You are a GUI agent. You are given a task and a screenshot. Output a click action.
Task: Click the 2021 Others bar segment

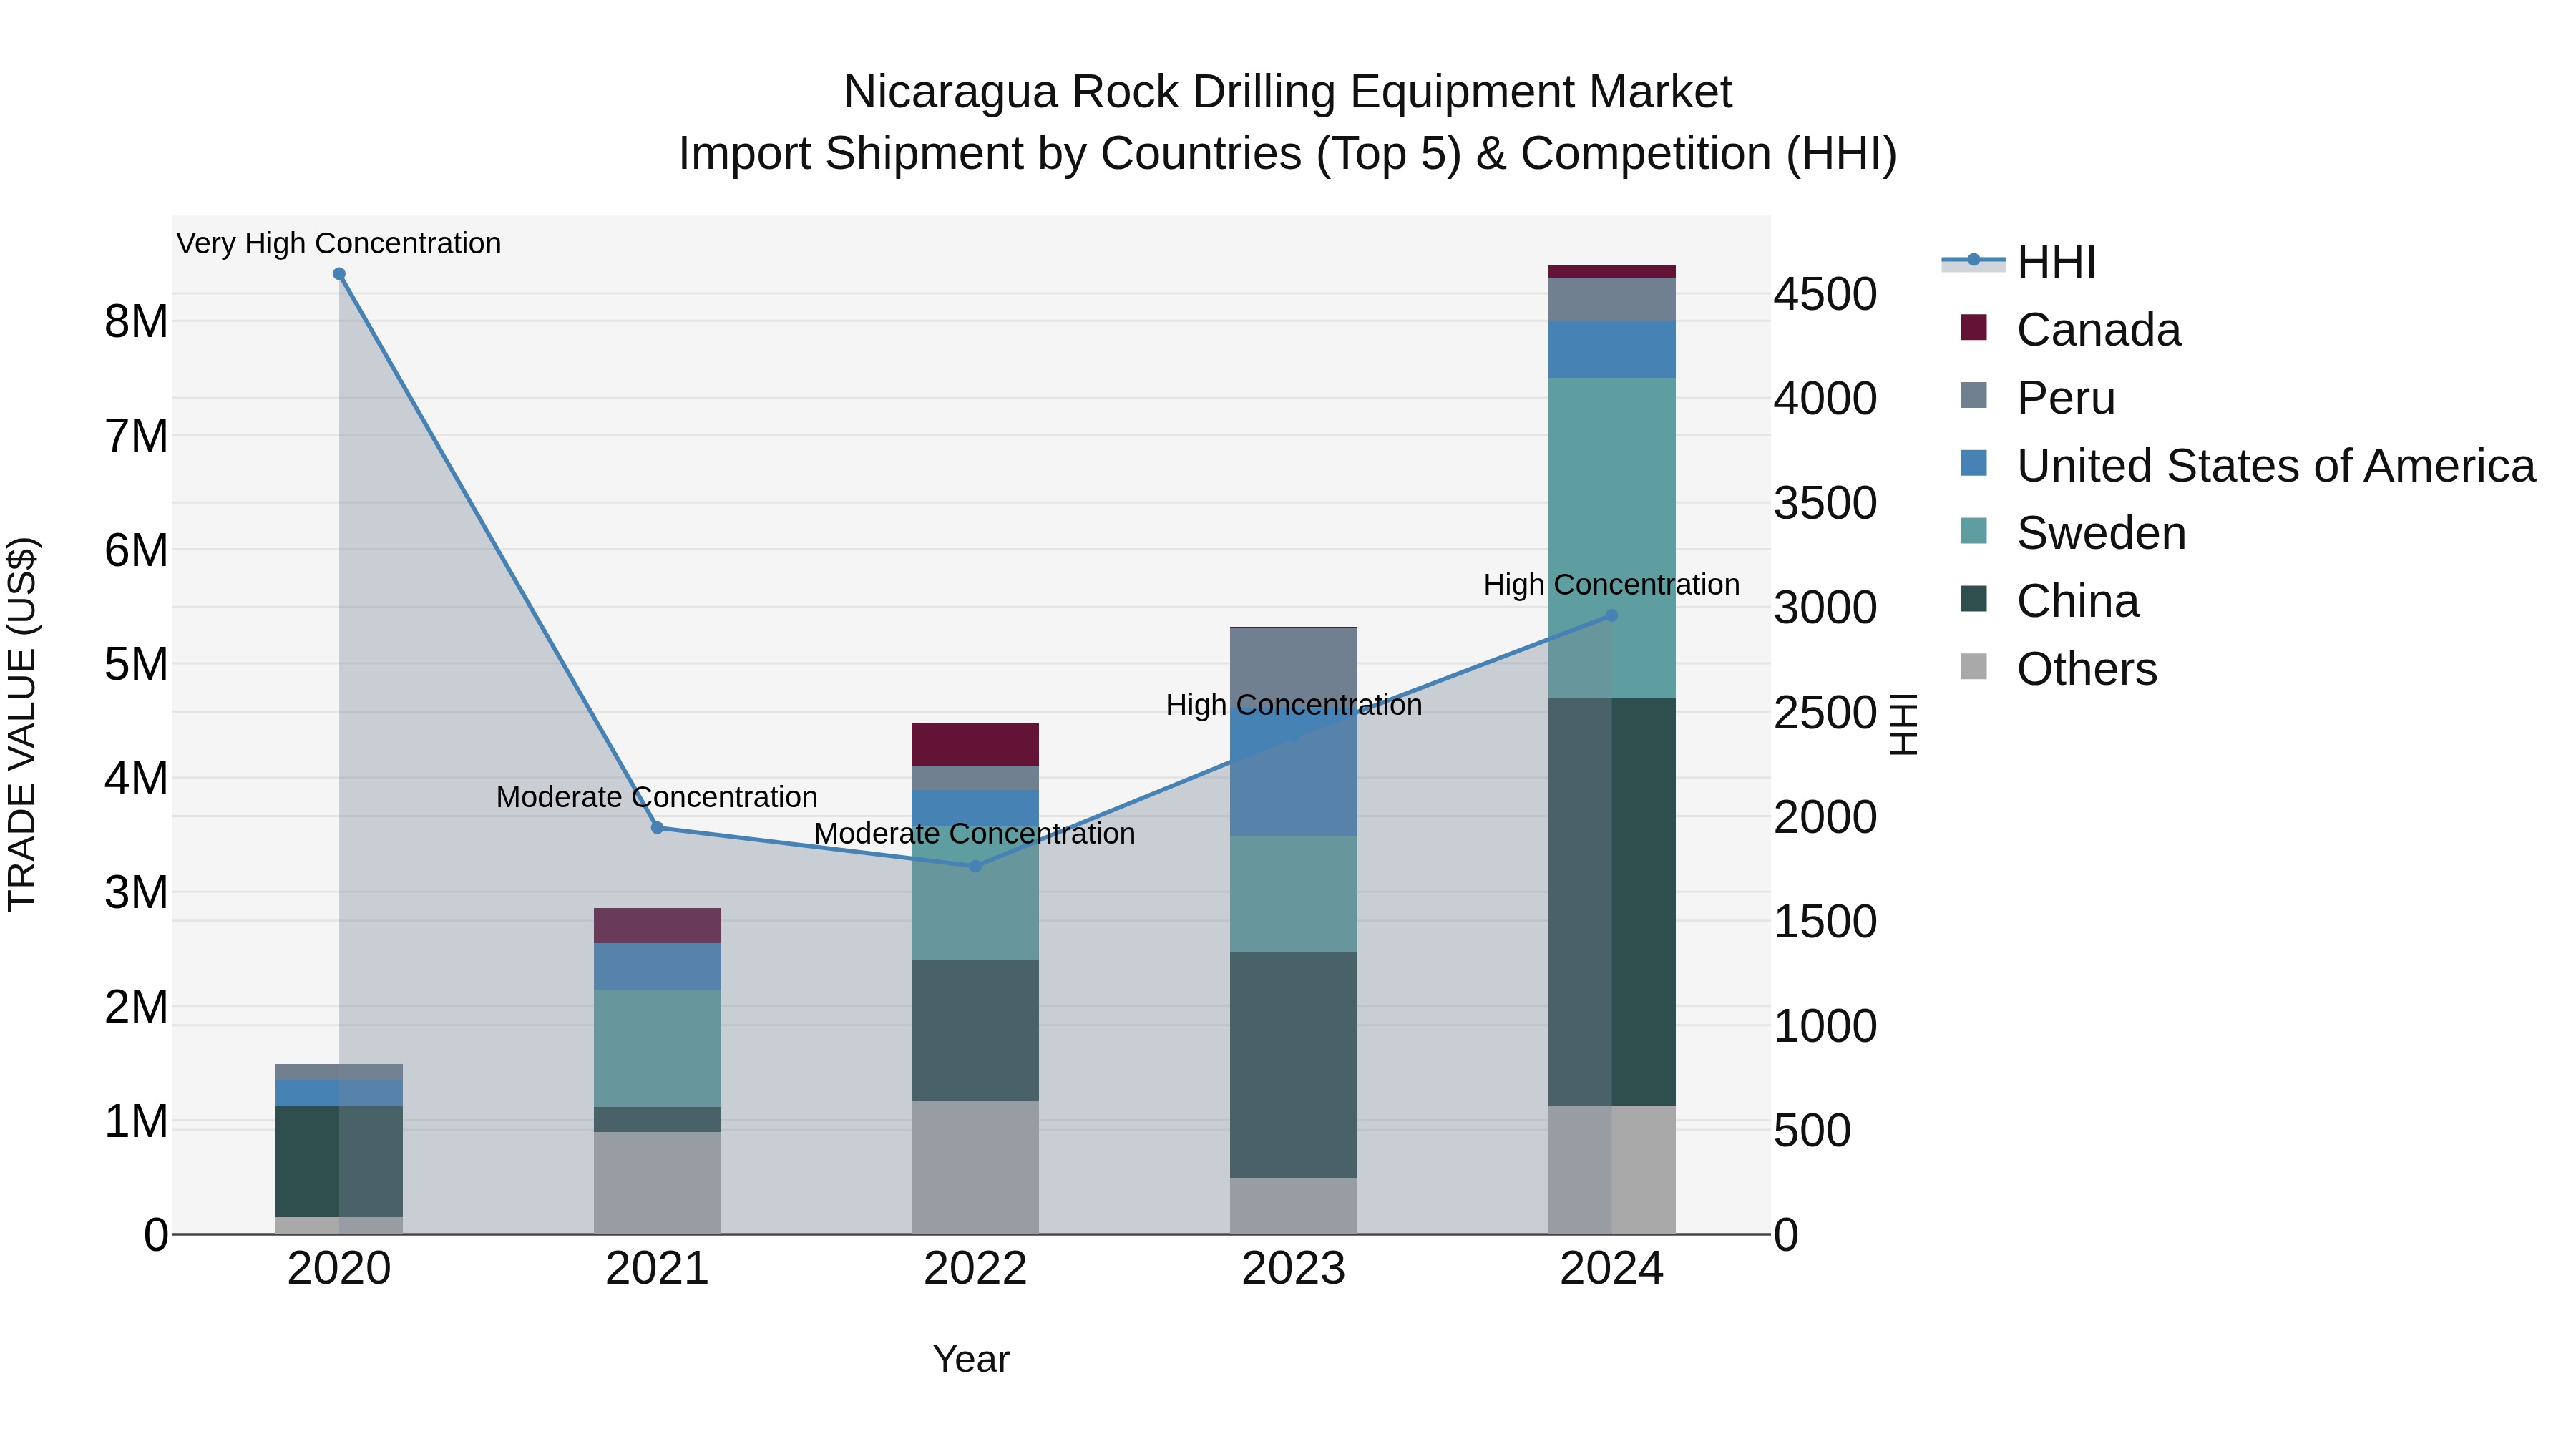pos(657,1183)
